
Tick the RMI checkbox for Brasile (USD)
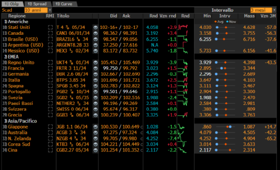pos(50,39)
